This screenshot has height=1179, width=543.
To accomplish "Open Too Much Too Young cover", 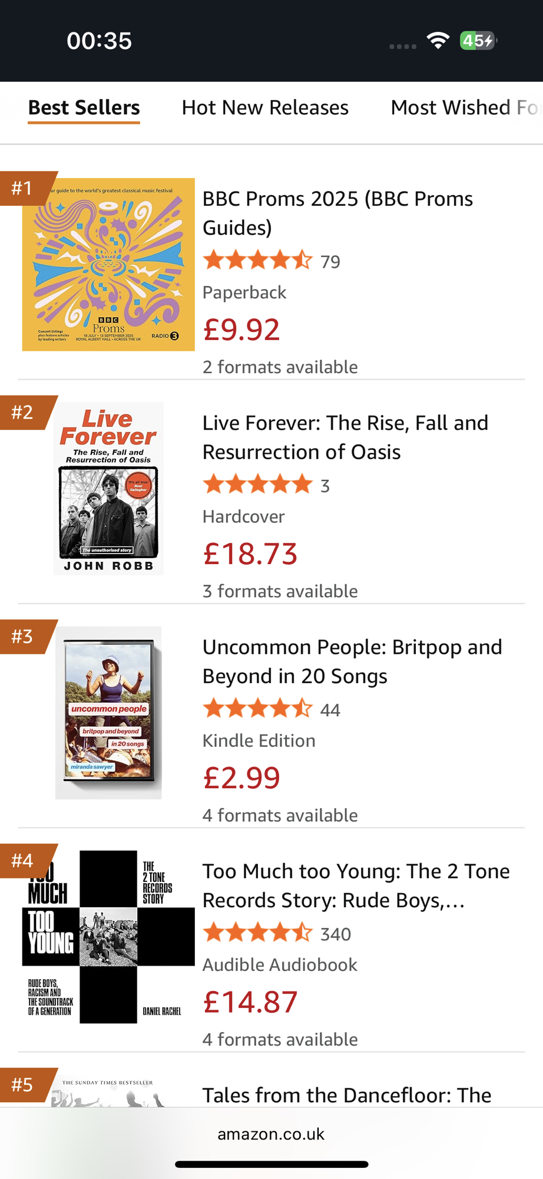I will [x=108, y=937].
